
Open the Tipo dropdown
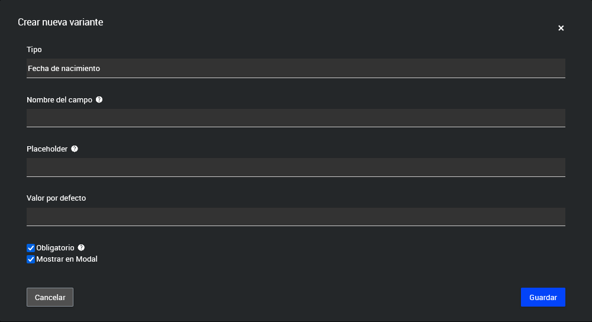tap(296, 68)
